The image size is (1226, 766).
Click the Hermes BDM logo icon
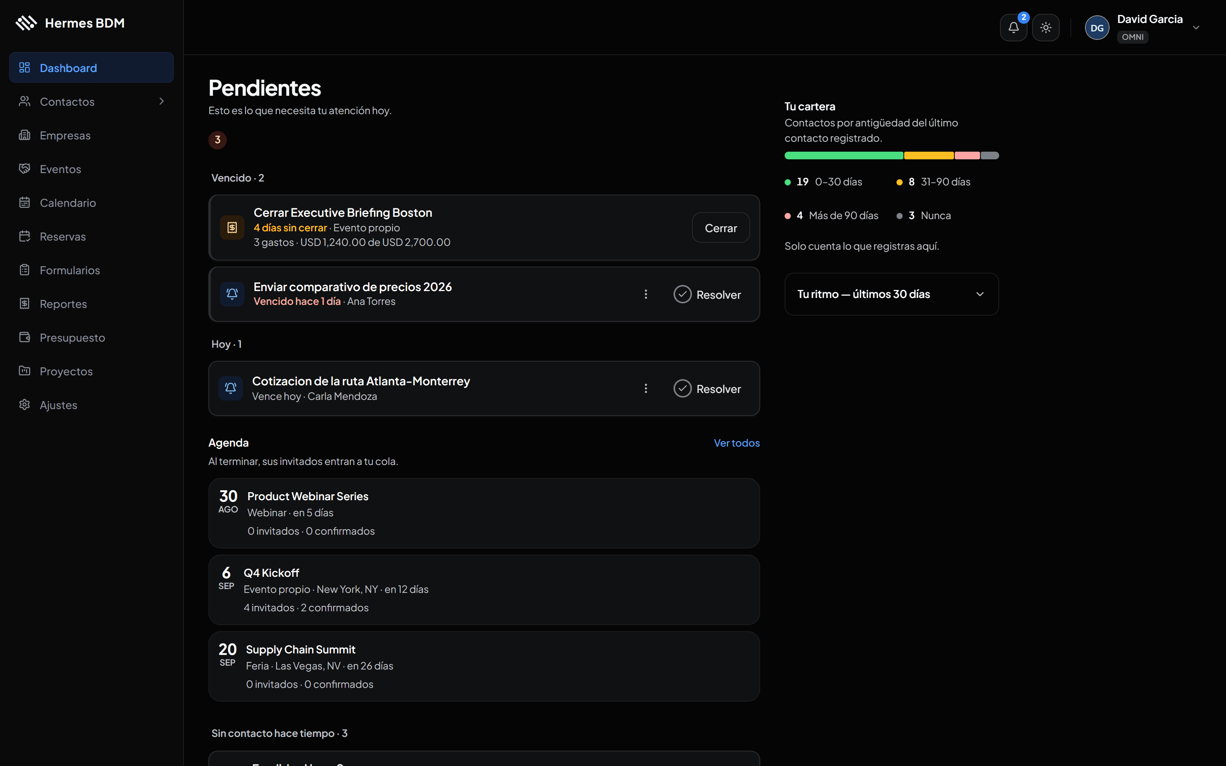[26, 23]
